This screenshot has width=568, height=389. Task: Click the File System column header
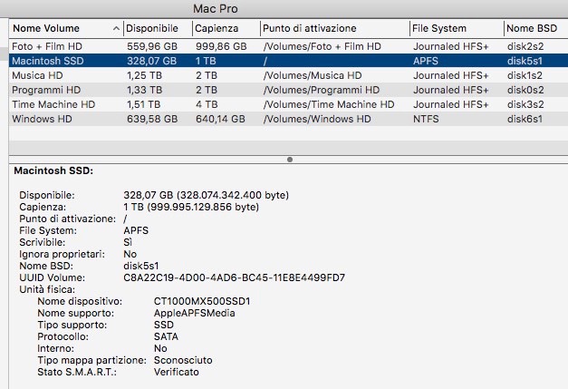441,29
